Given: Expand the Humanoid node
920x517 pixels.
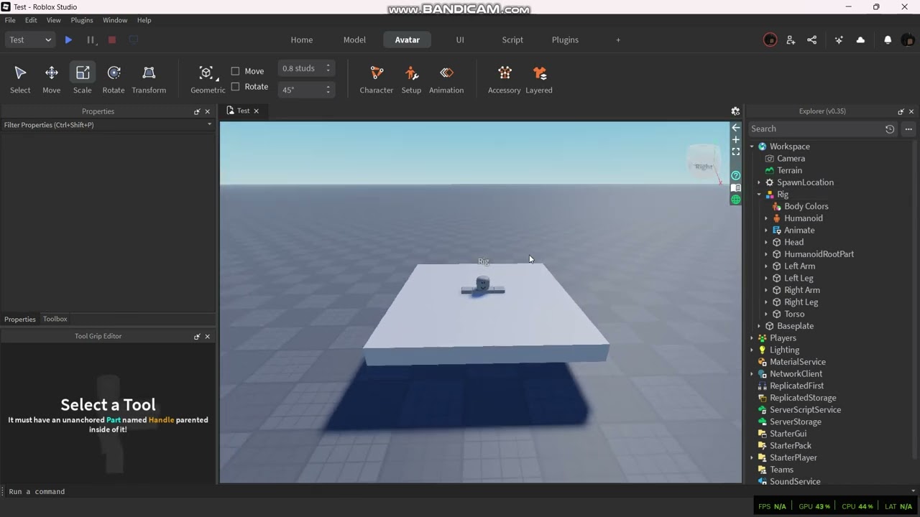Looking at the screenshot, I should (766, 218).
